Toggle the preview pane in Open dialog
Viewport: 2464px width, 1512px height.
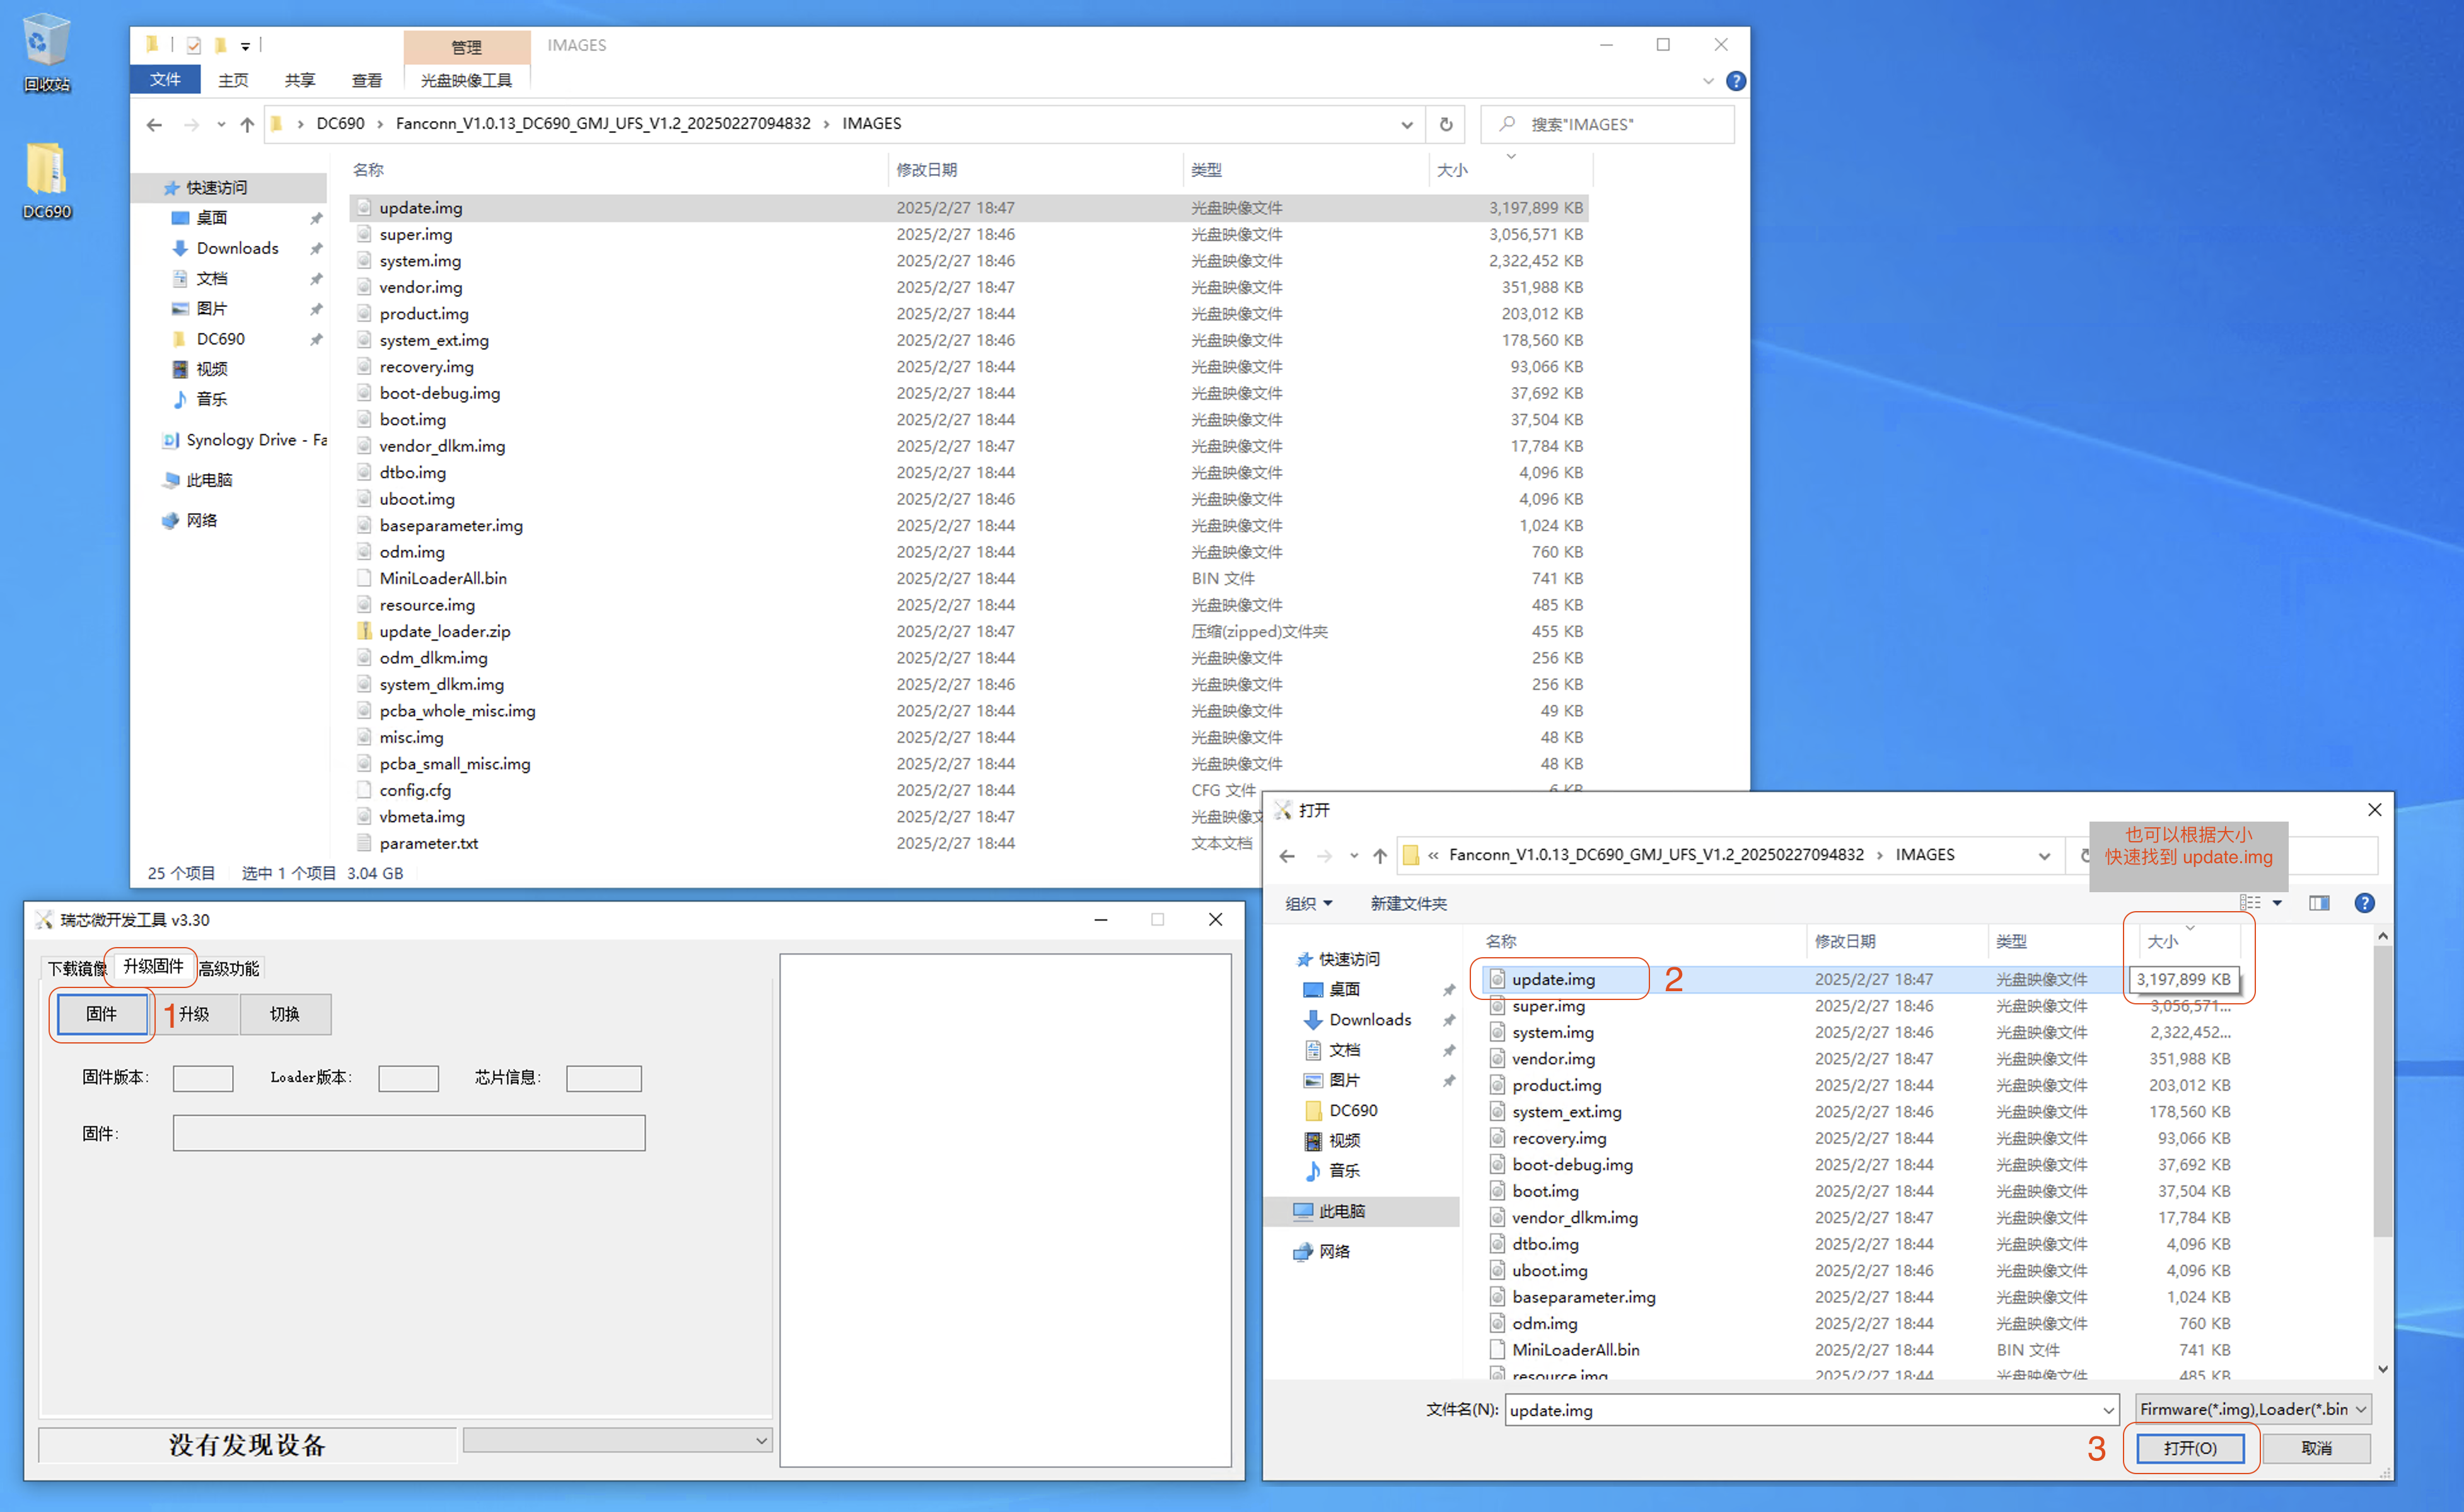coord(2319,903)
